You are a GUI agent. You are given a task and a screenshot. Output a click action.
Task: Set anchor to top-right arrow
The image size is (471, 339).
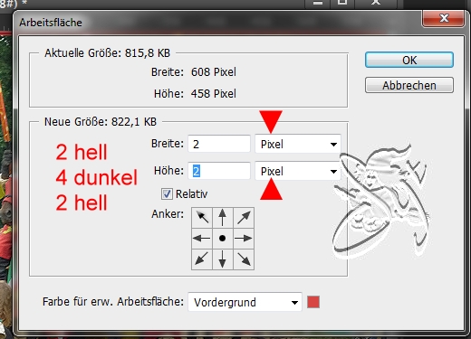coord(244,217)
